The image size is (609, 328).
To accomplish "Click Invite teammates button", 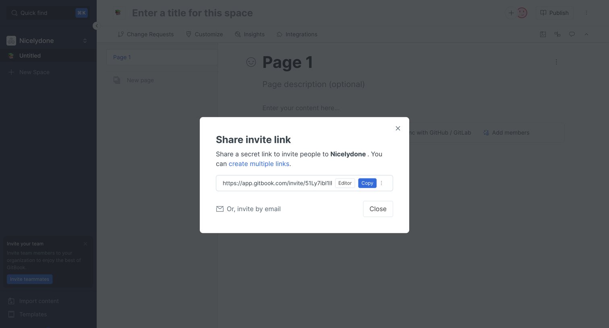I will click(29, 279).
